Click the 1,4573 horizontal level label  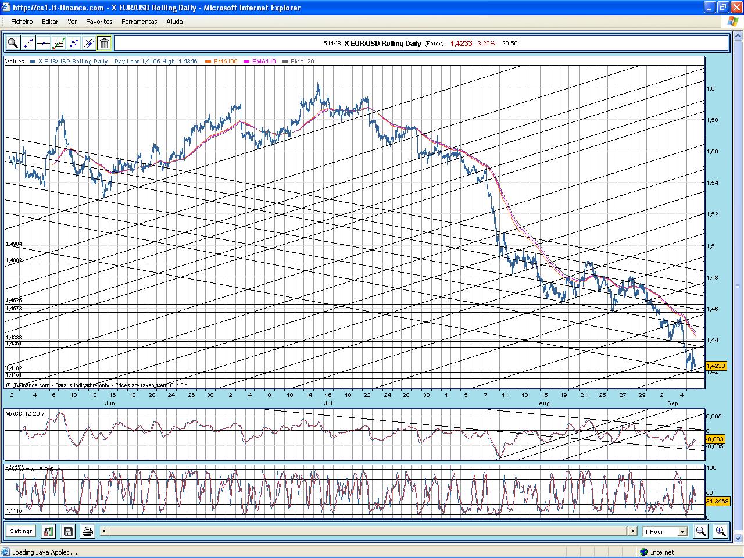pyautogui.click(x=13, y=308)
